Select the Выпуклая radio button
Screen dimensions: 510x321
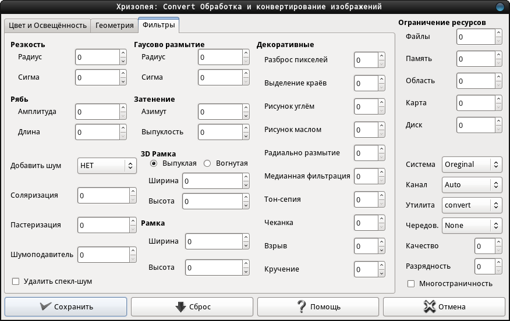[x=154, y=163]
